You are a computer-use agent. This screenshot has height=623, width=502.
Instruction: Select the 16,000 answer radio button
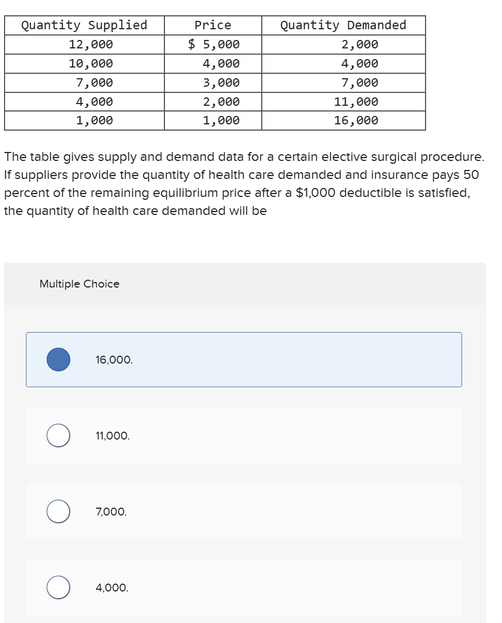click(x=57, y=359)
